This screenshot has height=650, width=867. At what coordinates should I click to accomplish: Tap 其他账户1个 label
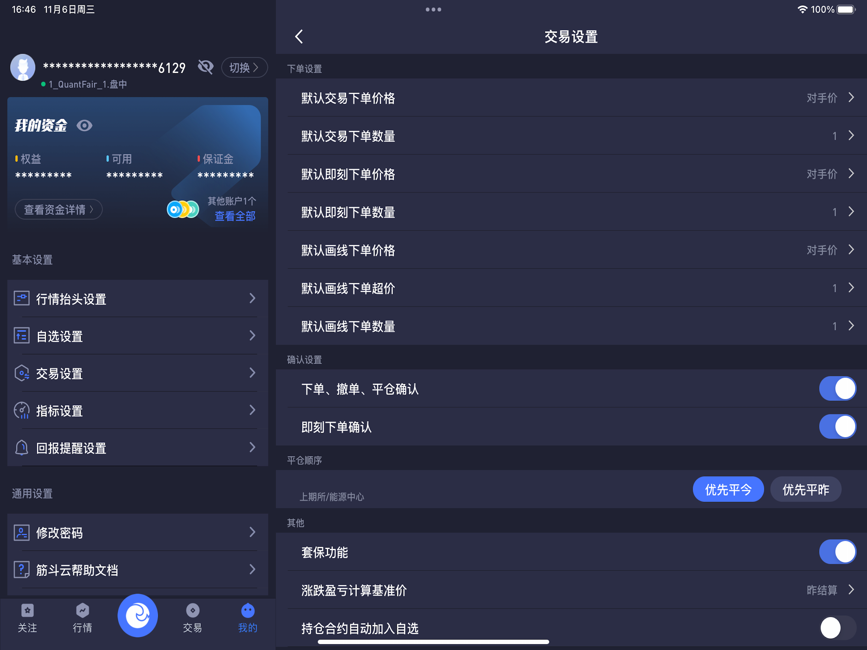point(232,201)
